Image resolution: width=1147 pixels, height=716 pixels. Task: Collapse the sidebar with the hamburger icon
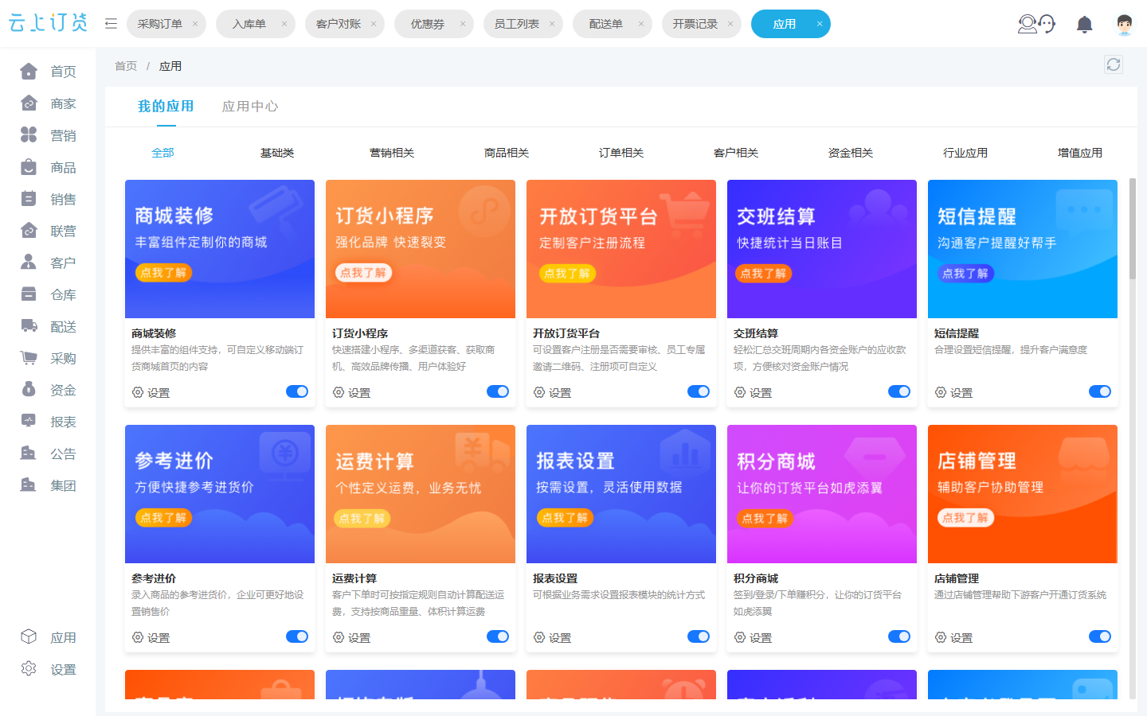(112, 24)
